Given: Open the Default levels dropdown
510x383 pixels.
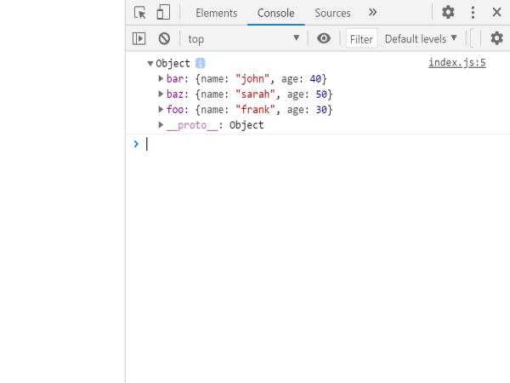Looking at the screenshot, I should 421,38.
